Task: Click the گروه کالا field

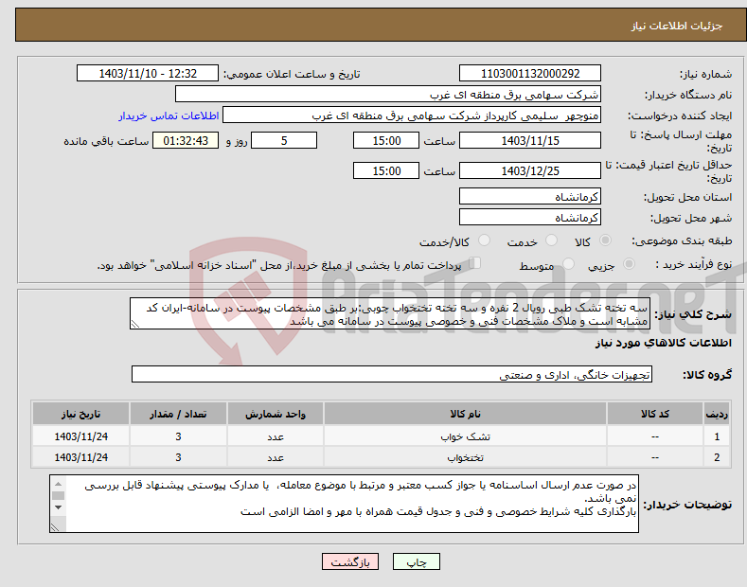Action: 392,375
